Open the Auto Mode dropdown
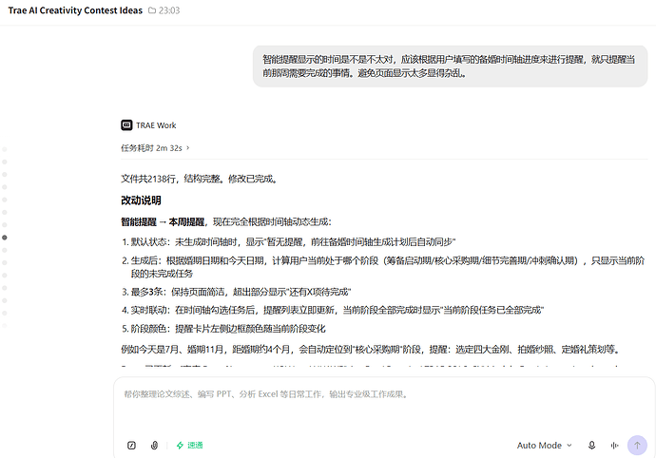656x458 pixels. click(545, 445)
